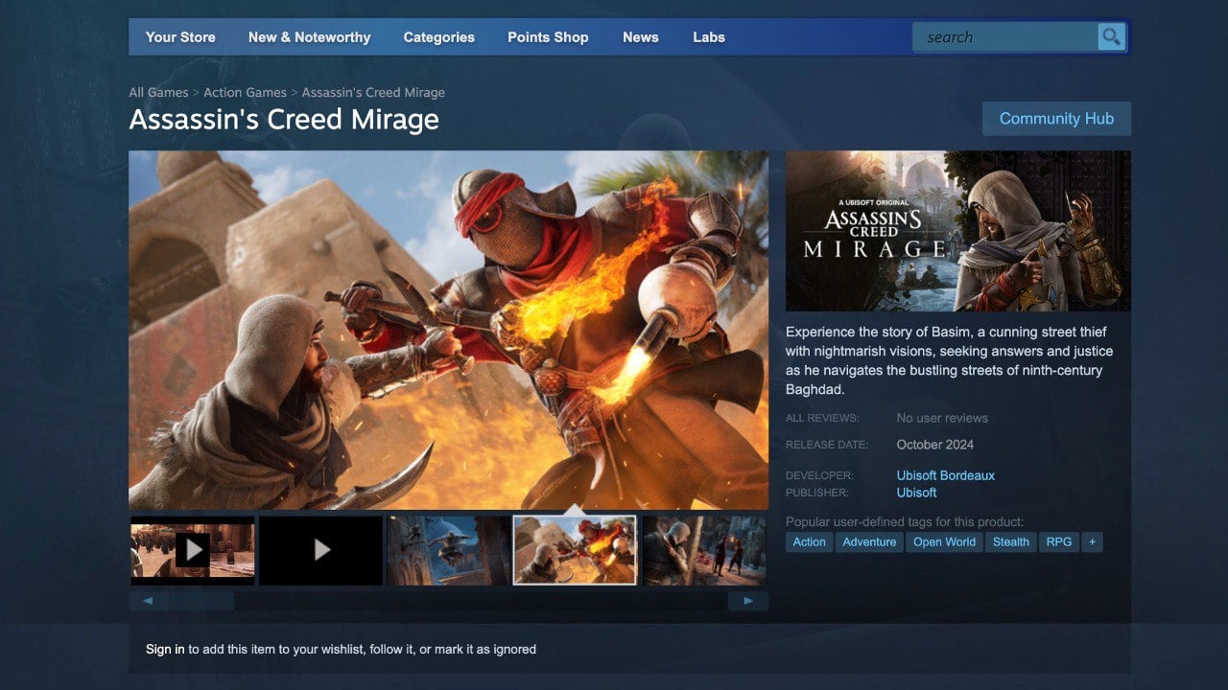1228x690 pixels.
Task: Play the second black video thumbnail
Action: click(x=321, y=550)
